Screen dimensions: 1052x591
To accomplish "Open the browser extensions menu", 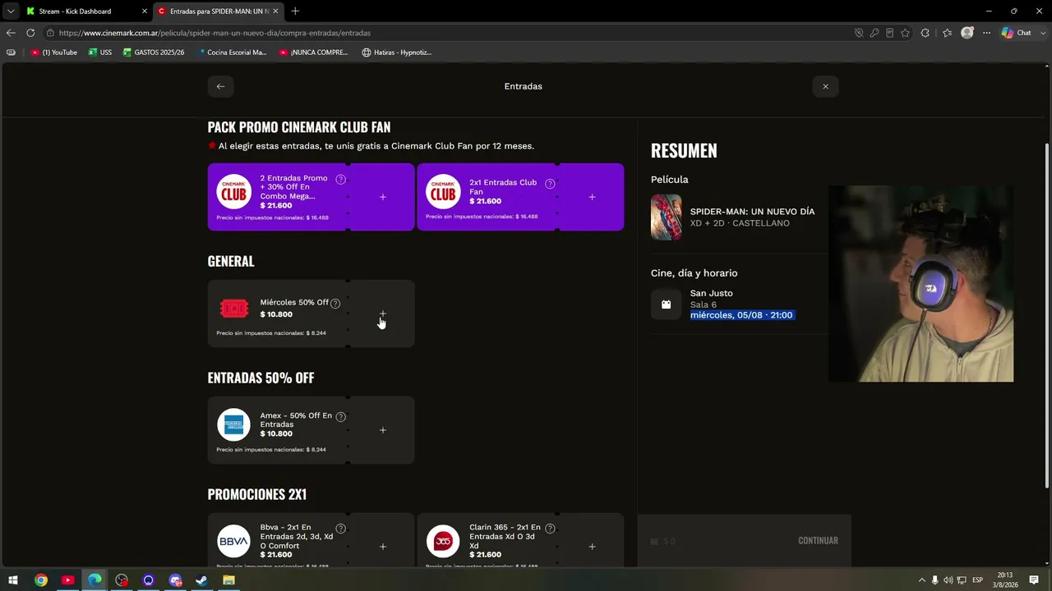I will (925, 33).
